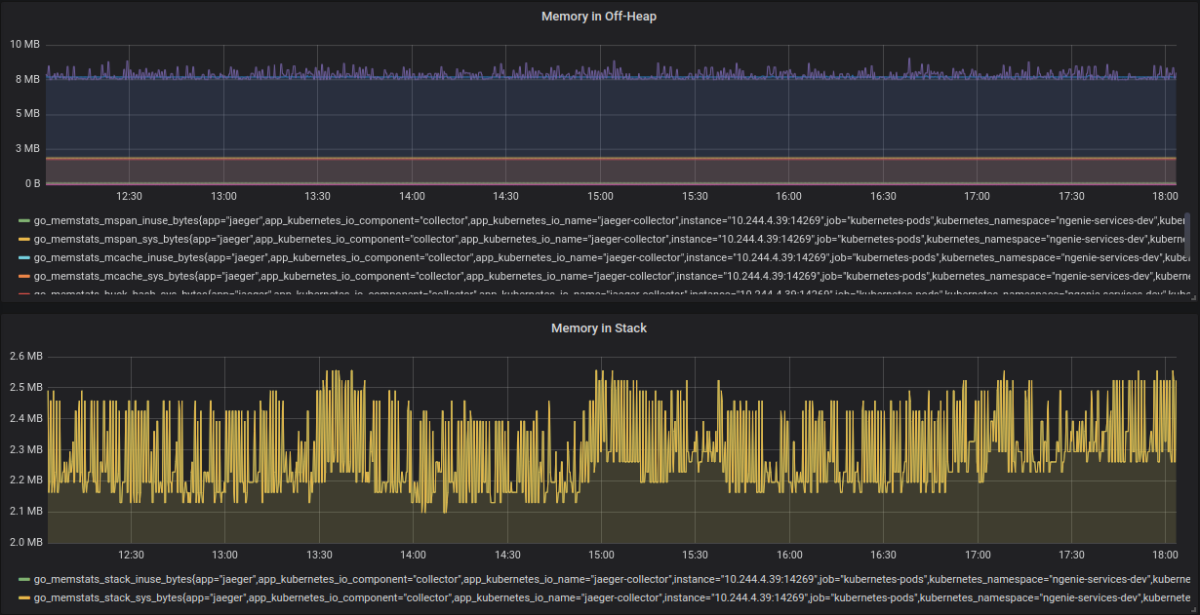Viewport: 1200px width, 615px height.
Task: Toggle the go_memstats_stack_inuse_bytes series legend label
Action: click(612, 579)
